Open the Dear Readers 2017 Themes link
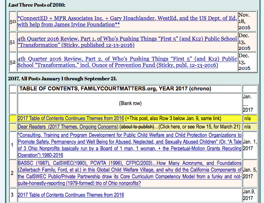This screenshot has height=203, width=264. pos(68,126)
